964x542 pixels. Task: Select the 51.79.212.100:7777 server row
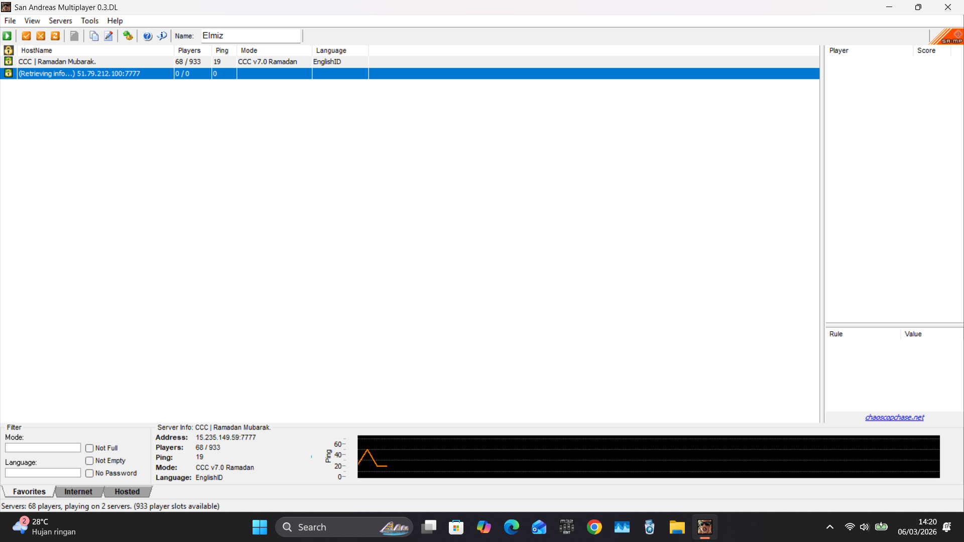pos(410,73)
